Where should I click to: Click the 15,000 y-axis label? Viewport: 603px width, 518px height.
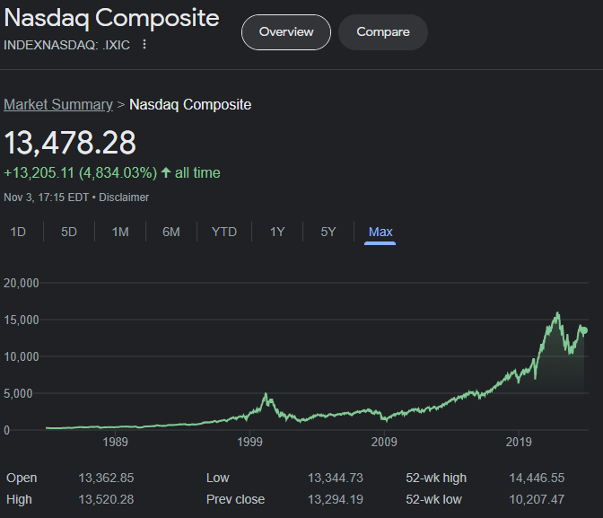22,320
